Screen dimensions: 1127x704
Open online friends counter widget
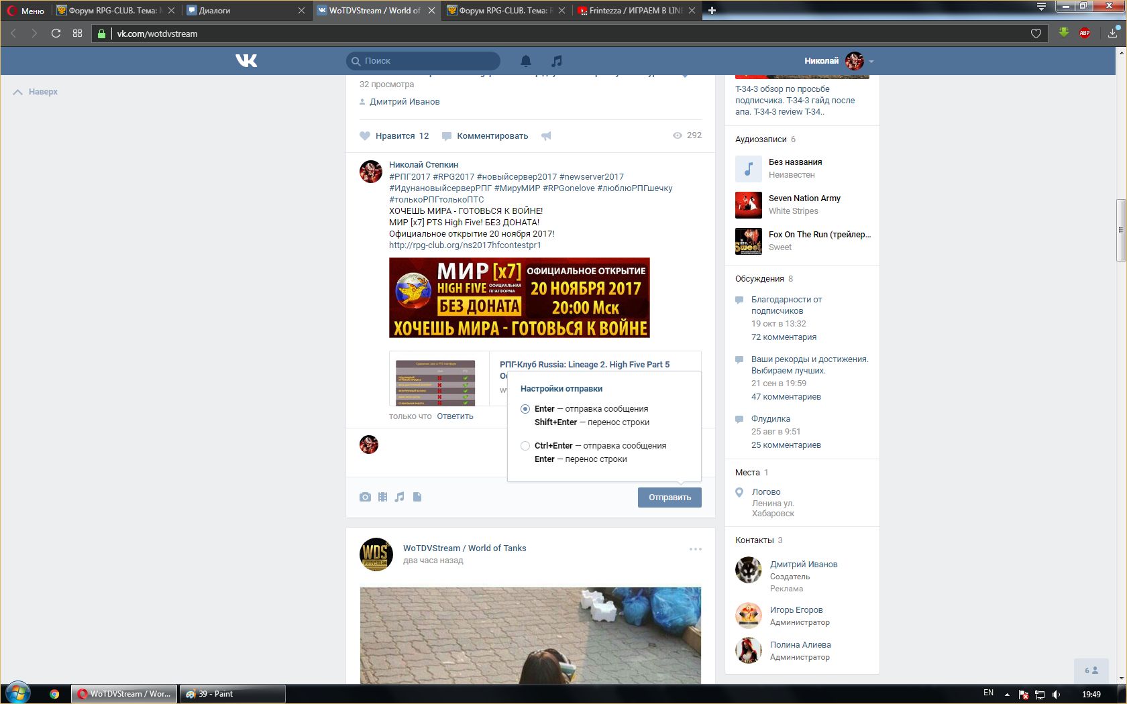pos(1091,670)
